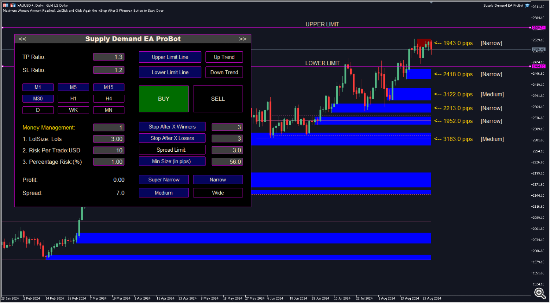Click the Min Size pips value field
Viewport: 550px width, 303px height.
(x=227, y=162)
